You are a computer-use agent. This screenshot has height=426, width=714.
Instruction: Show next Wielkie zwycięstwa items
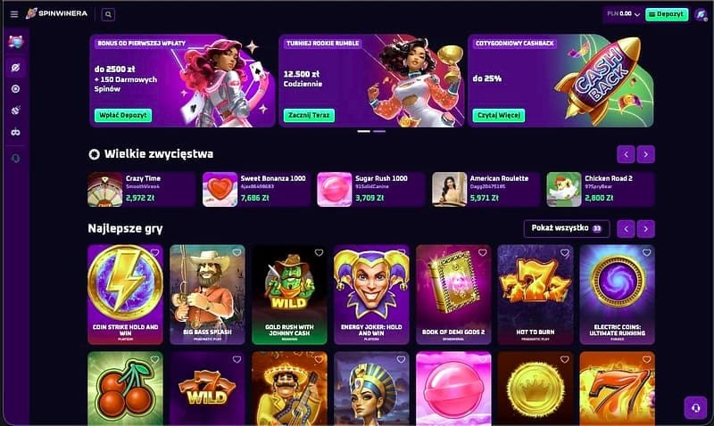coord(645,154)
